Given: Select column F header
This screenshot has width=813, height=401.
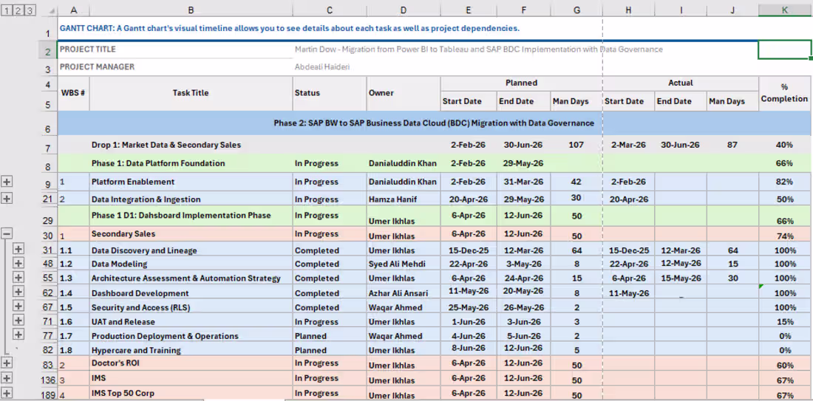Looking at the screenshot, I should click(x=523, y=10).
